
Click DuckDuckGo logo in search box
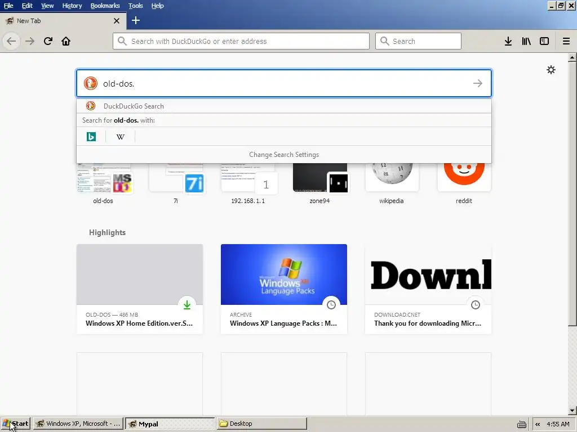(91, 83)
